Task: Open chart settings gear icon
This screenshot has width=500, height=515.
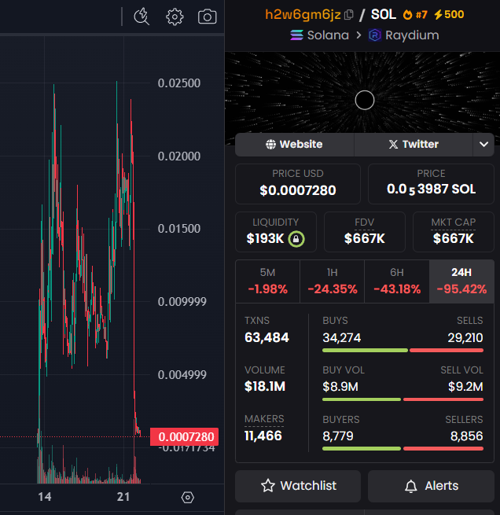Action: (175, 17)
